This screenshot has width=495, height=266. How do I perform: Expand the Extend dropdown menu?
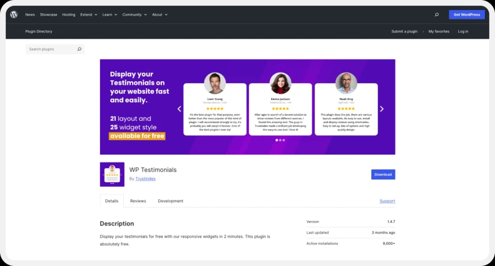pyautogui.click(x=88, y=14)
